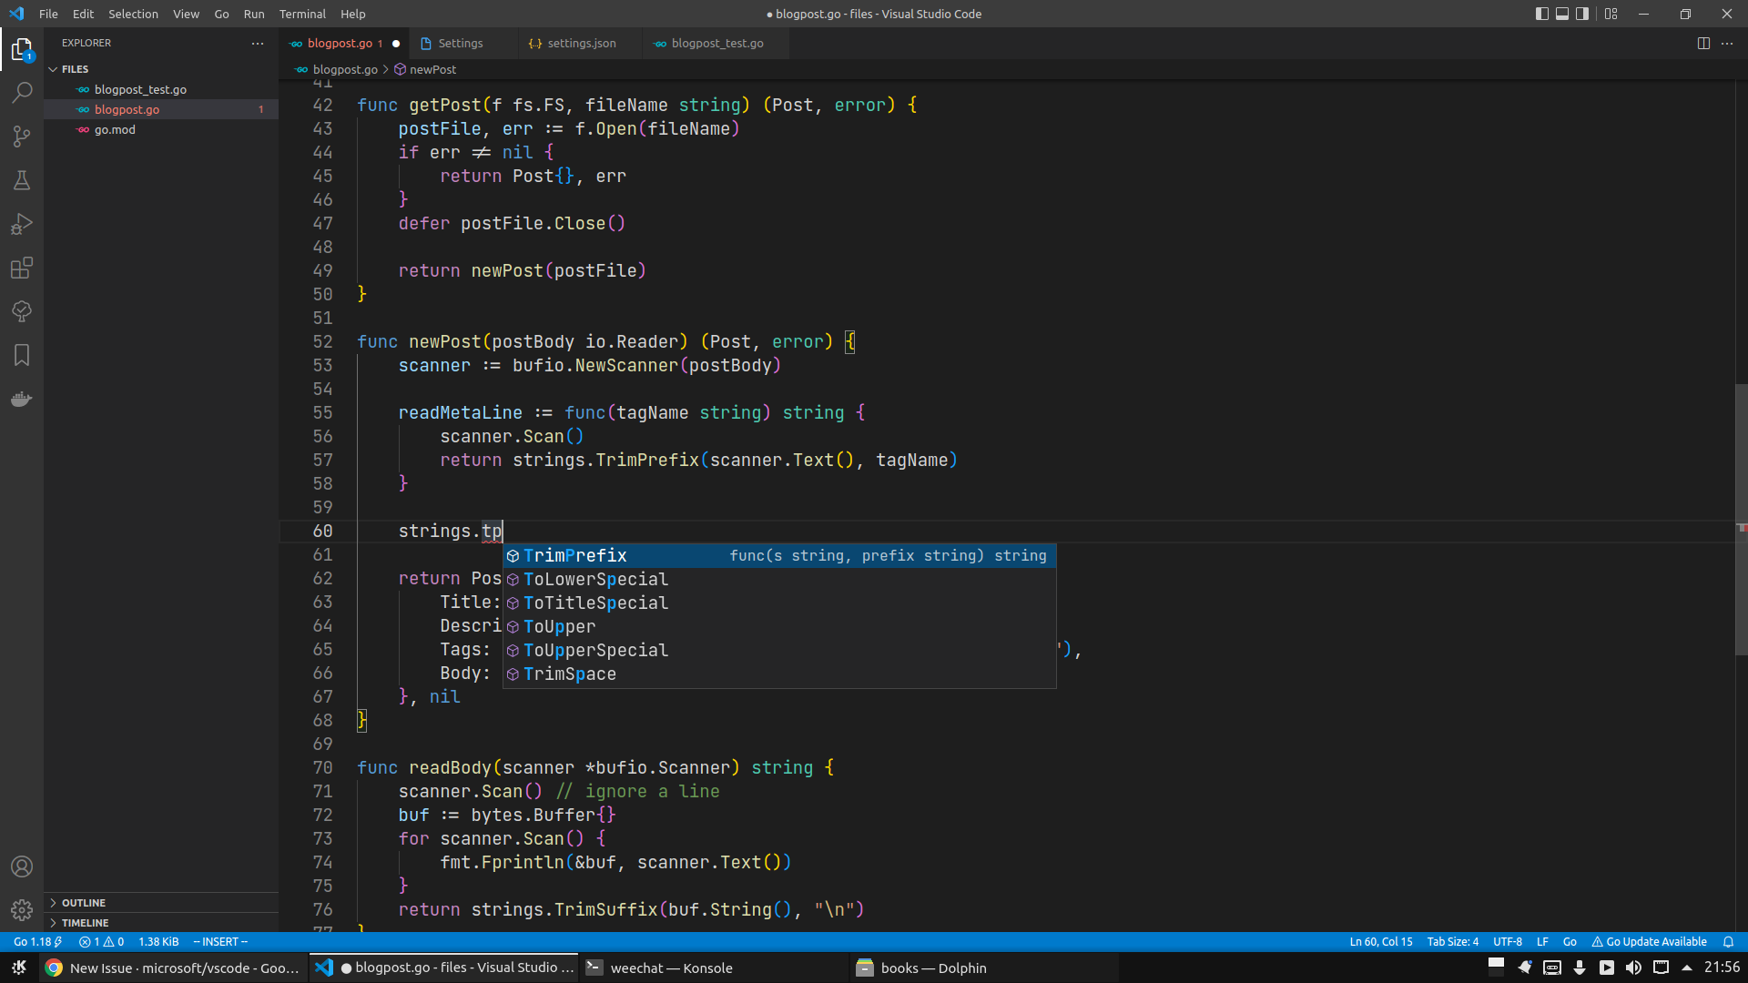Switch to the blogpost_test.go tab
The image size is (1748, 983).
tap(717, 43)
